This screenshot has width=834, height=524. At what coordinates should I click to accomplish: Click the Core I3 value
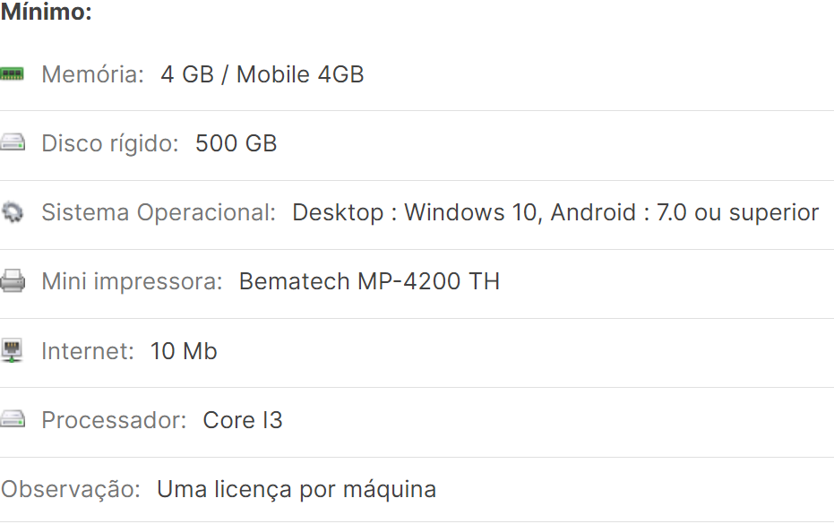(243, 419)
